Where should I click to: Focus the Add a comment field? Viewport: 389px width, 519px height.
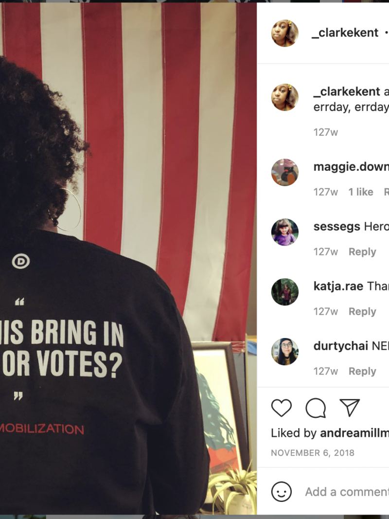click(347, 492)
